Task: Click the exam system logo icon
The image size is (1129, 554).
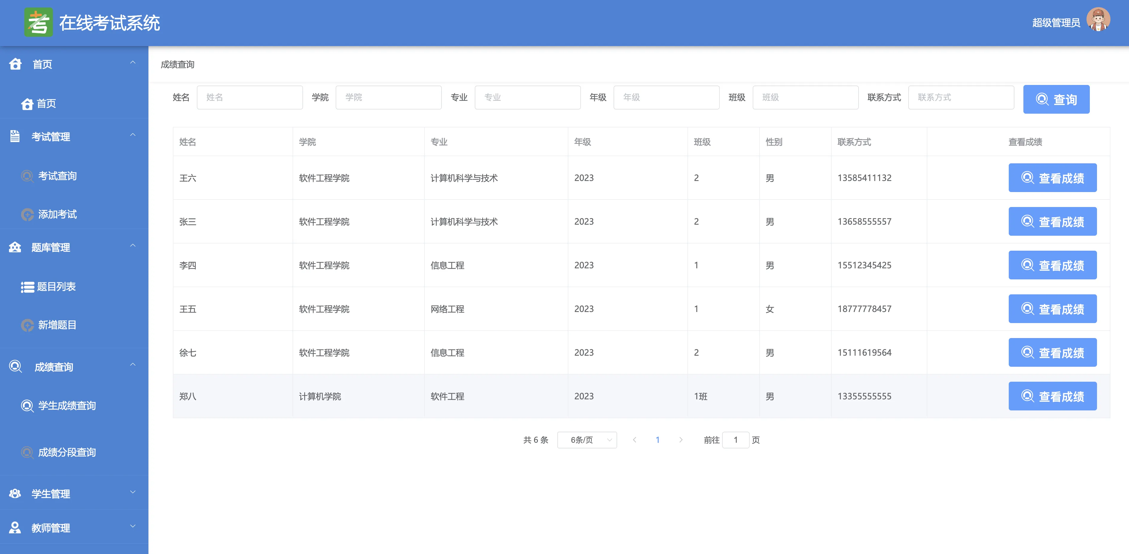Action: coord(38,22)
